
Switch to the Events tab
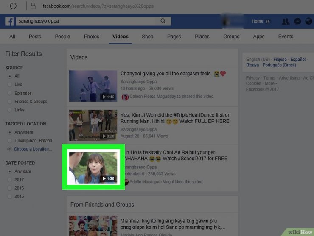tap(286, 37)
